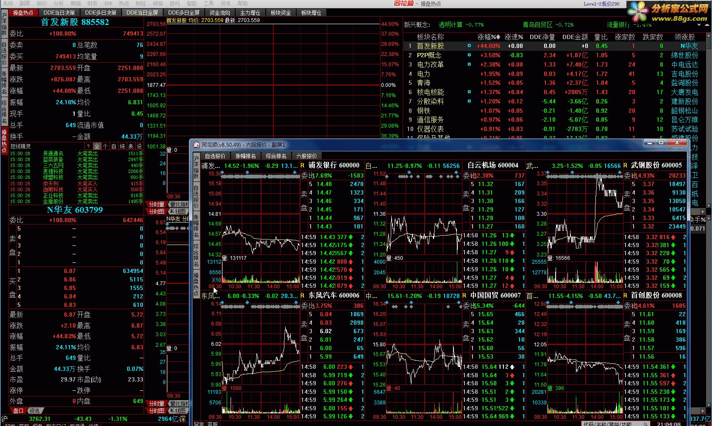Open 综合排名 tab in sub-window
The width and height of the screenshot is (712, 426).
click(x=276, y=156)
